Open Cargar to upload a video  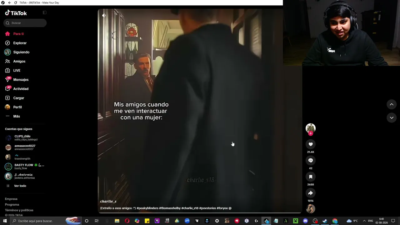[x=14, y=98]
